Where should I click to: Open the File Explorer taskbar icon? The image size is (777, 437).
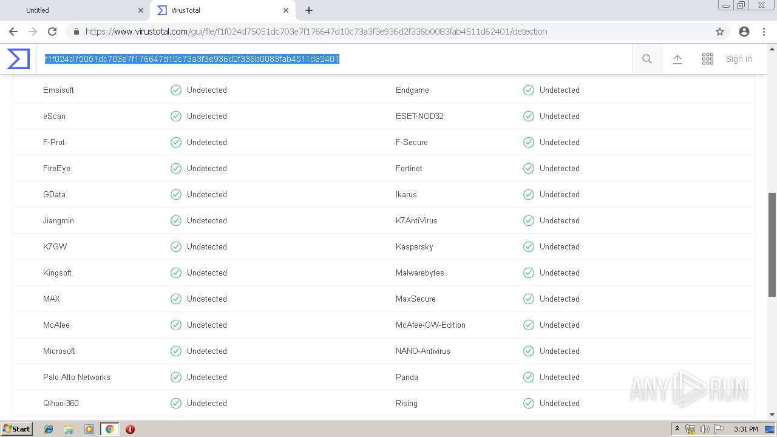(x=69, y=429)
